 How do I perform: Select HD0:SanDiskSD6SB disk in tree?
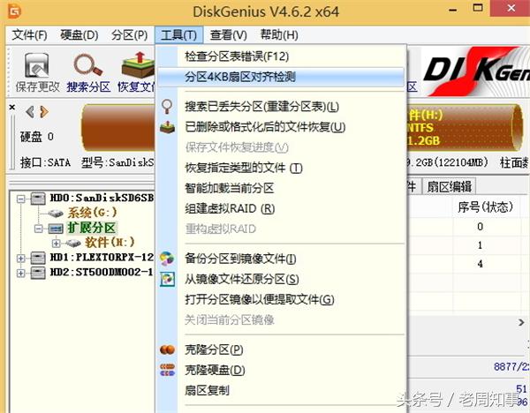(102, 198)
